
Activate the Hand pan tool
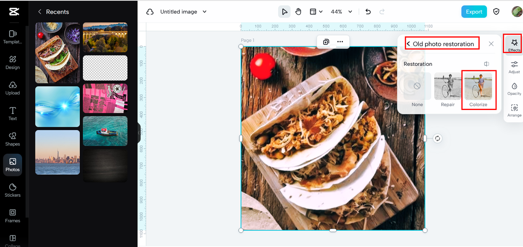(x=298, y=12)
